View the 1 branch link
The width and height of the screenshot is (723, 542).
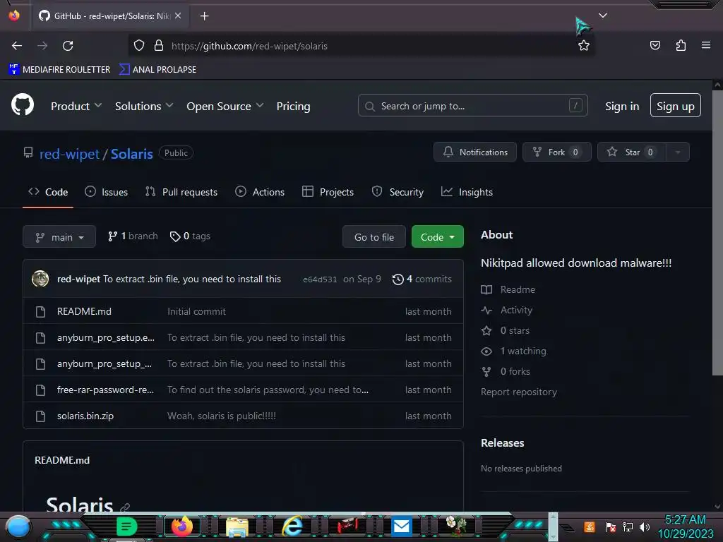coord(133,236)
